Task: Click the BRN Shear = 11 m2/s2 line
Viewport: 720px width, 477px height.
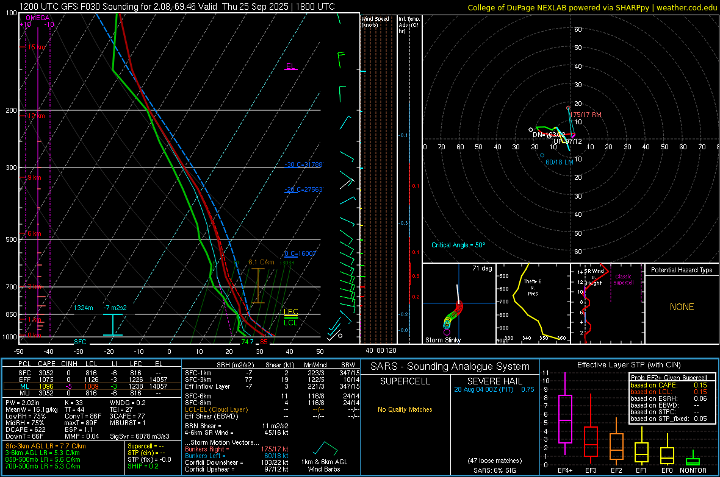Action: tap(237, 426)
